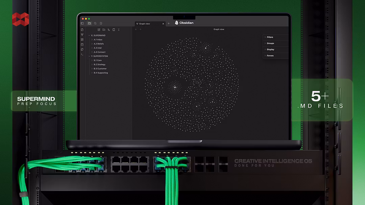Screen dimensions: 365x205
Task: Create new canvas from ribbon icon
Action: 82,39
